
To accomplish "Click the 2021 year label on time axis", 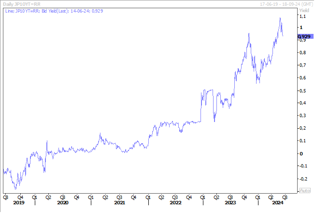I will 119,203.
